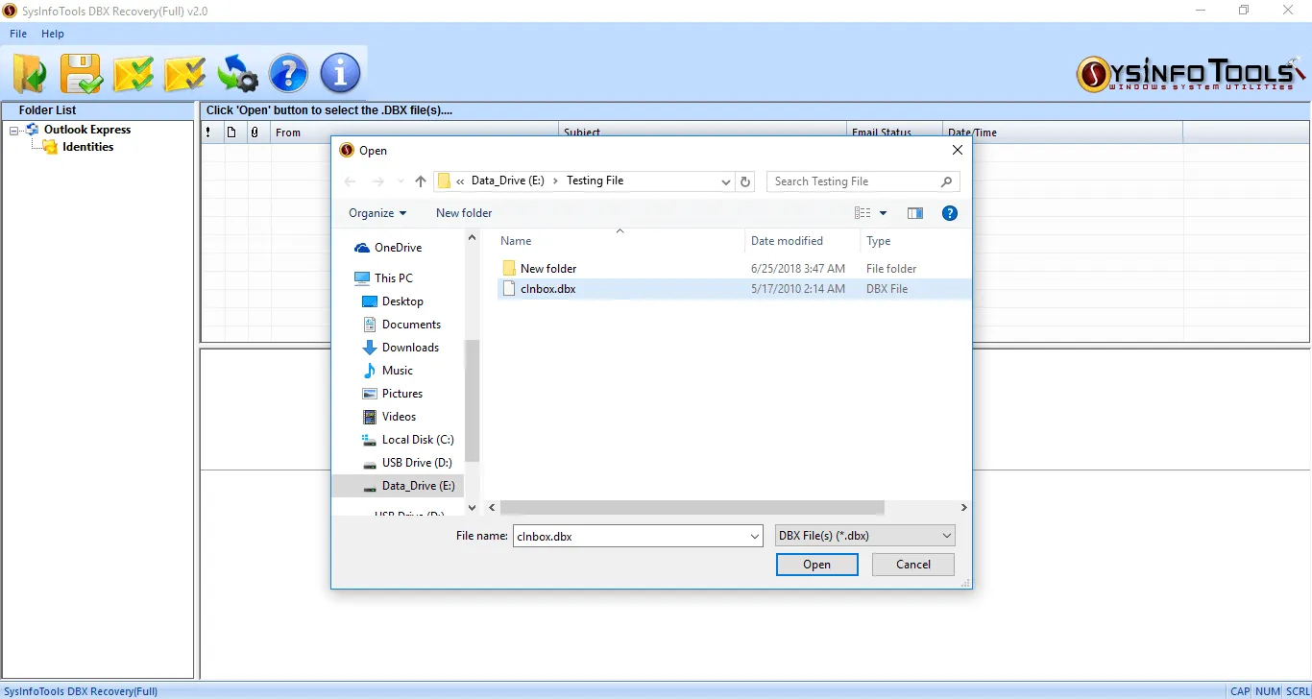Toggle the preview pane icon

coord(915,213)
